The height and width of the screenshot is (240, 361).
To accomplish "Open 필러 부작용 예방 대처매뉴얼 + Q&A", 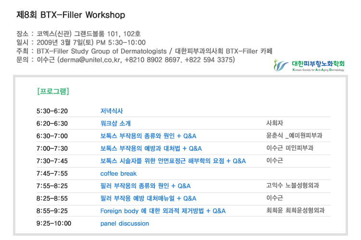I will (x=148, y=198).
